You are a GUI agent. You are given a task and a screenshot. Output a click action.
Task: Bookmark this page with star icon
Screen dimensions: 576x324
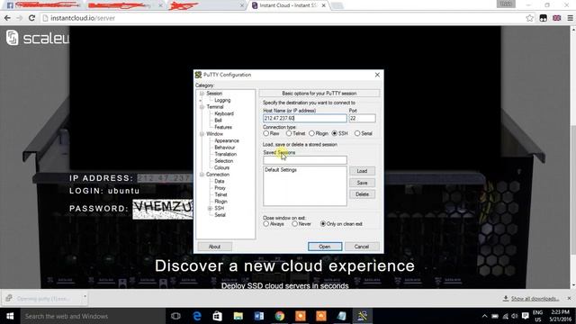point(529,18)
